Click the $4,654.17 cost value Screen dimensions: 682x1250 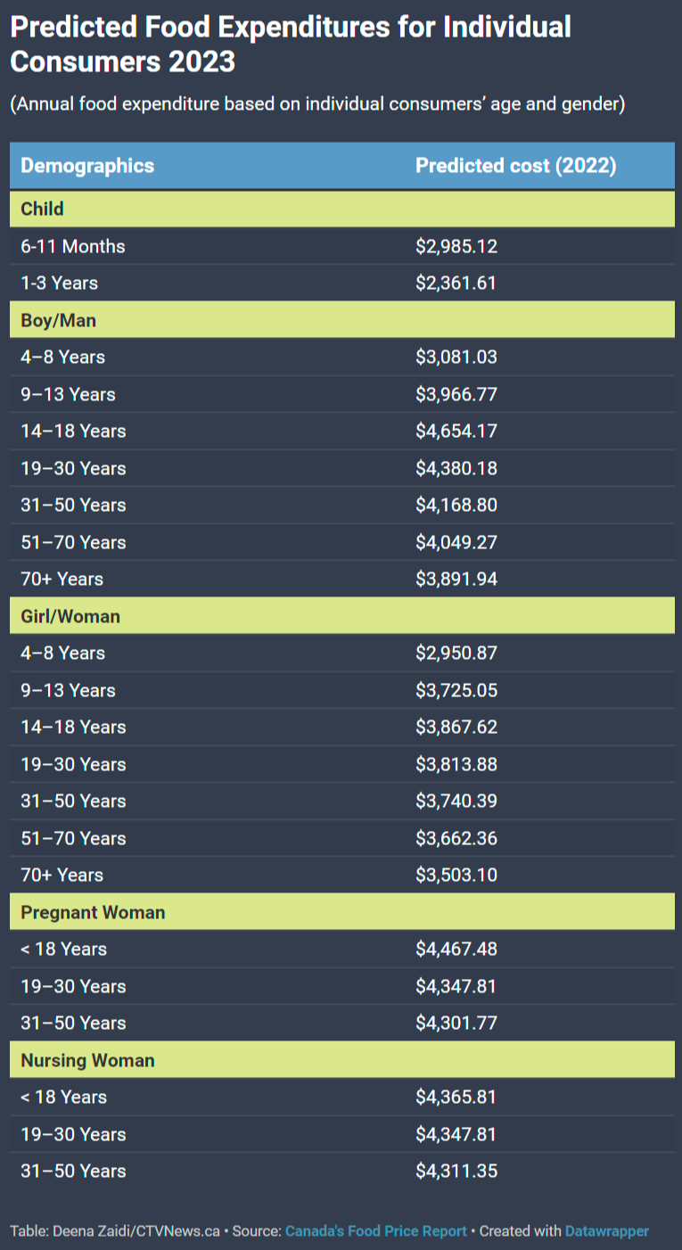(456, 432)
